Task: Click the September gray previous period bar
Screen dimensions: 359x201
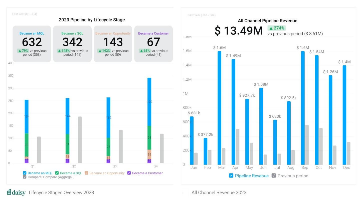Action: (x=307, y=145)
